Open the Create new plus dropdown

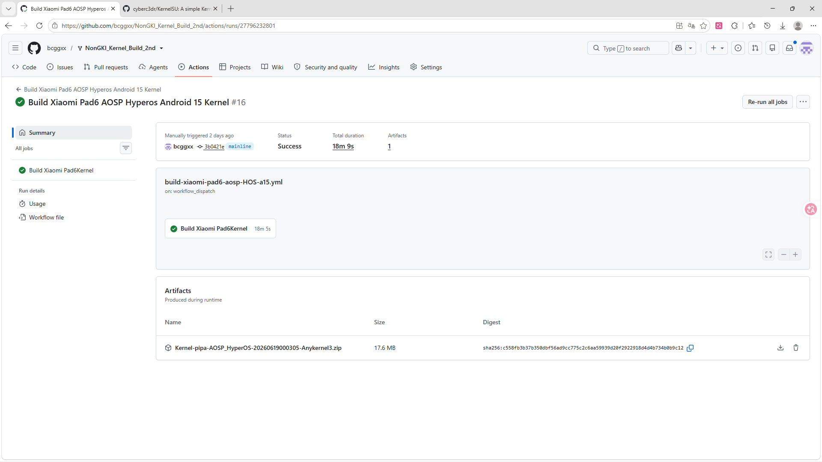[717, 48]
